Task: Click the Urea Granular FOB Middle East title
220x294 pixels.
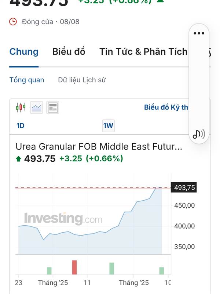Action: pos(99,147)
